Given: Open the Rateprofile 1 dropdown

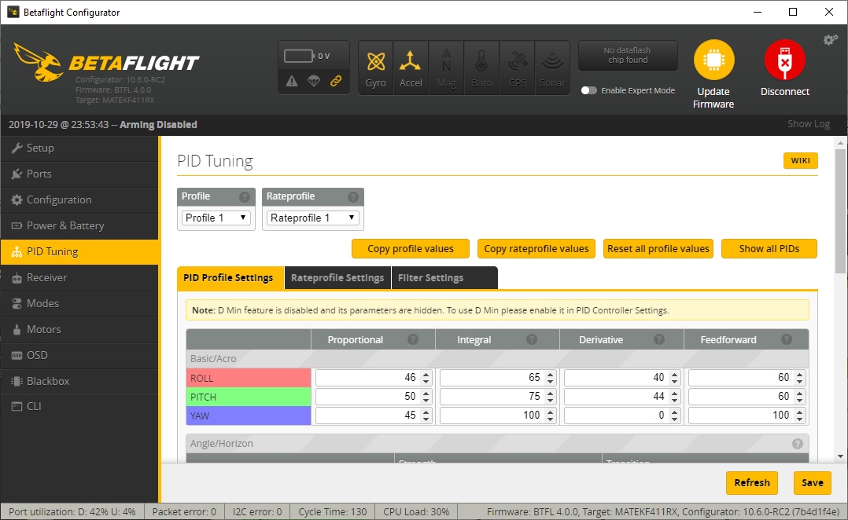Looking at the screenshot, I should (312, 218).
